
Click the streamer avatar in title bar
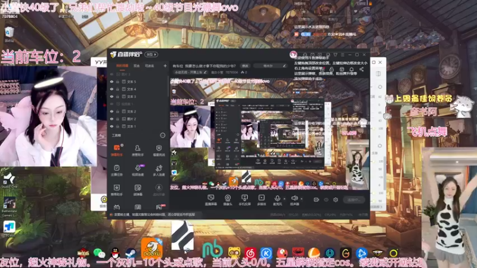293,55
